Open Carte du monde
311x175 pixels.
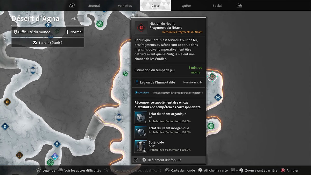(x=180, y=170)
